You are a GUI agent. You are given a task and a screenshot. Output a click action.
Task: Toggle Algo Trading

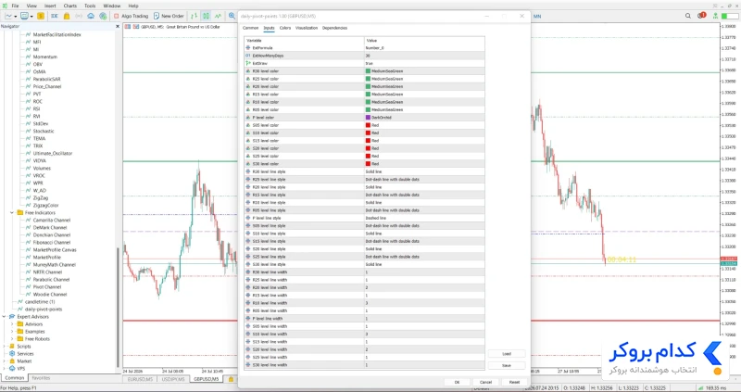click(131, 16)
